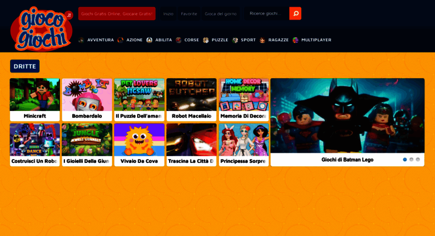435x236 pixels.
Task: Click the Memoria Di Decora title
Action: pyautogui.click(x=244, y=116)
